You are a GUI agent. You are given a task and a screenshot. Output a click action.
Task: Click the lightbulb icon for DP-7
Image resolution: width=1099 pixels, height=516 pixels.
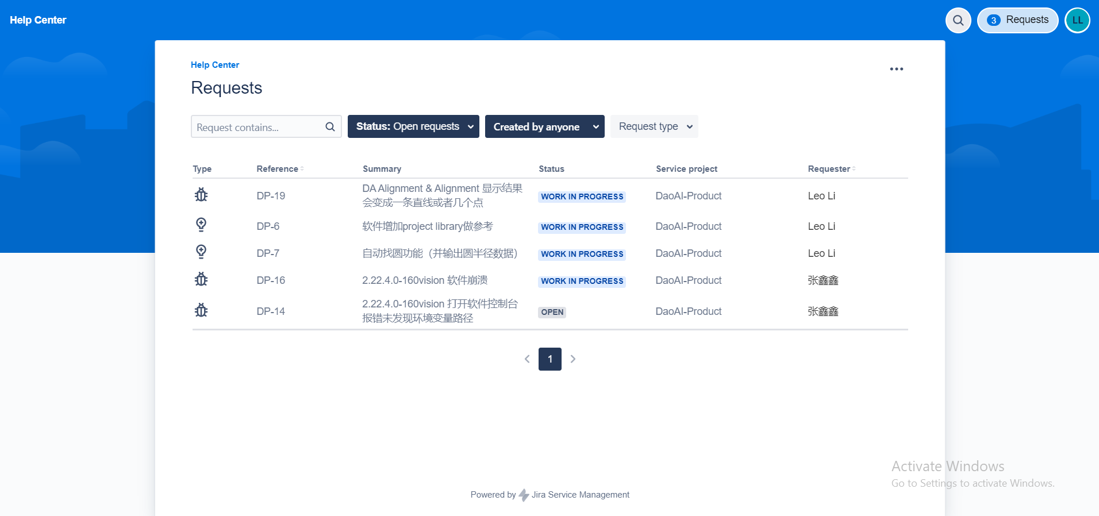[x=201, y=252]
